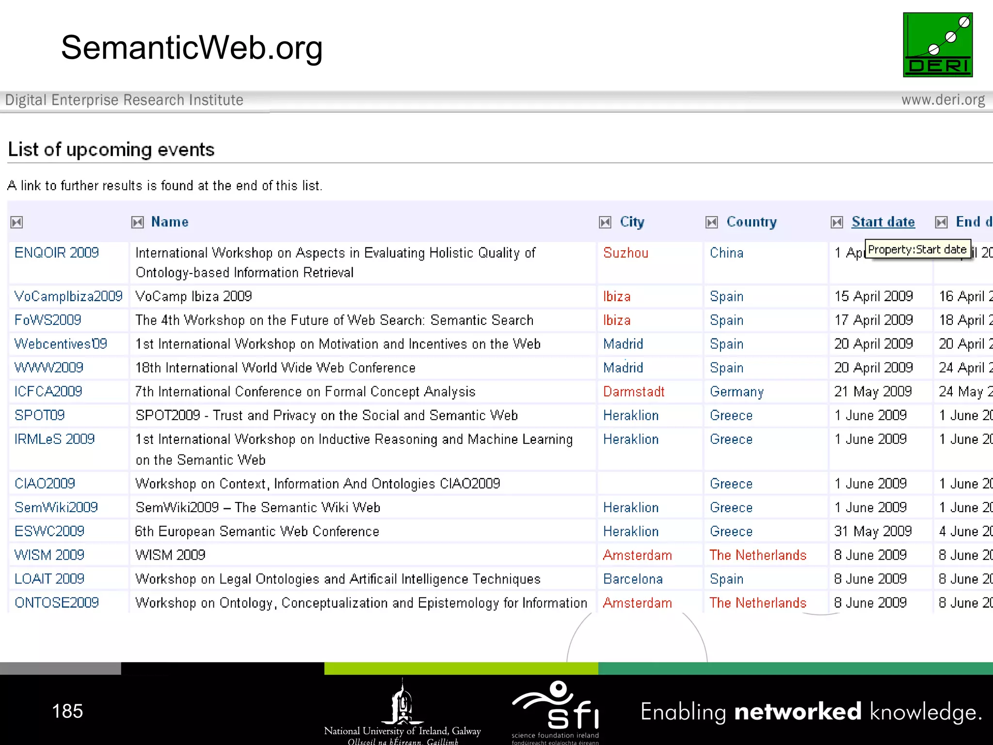Open the Spain link in VoCampIbiza2009 row
Screen dimensions: 993x745
[x=726, y=296]
